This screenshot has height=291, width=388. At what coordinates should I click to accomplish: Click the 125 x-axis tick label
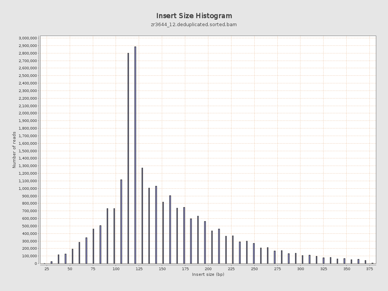tap(139, 269)
